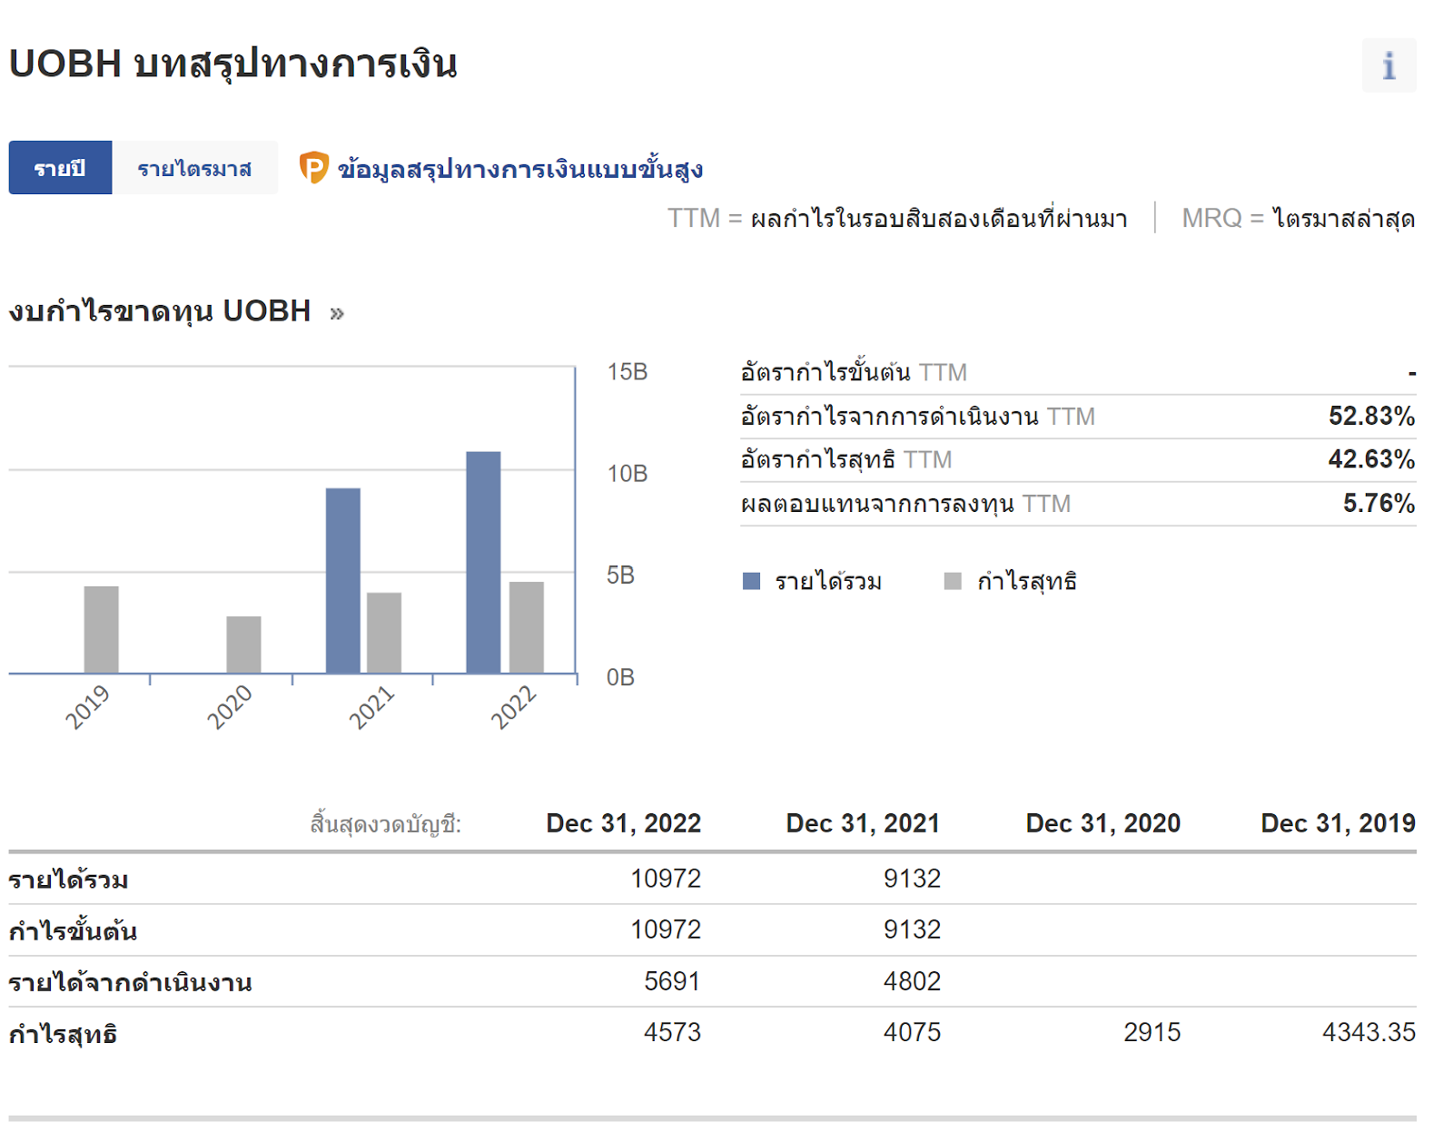Click the Dec 31, 2022 column header
This screenshot has width=1453, height=1131.
(x=623, y=823)
